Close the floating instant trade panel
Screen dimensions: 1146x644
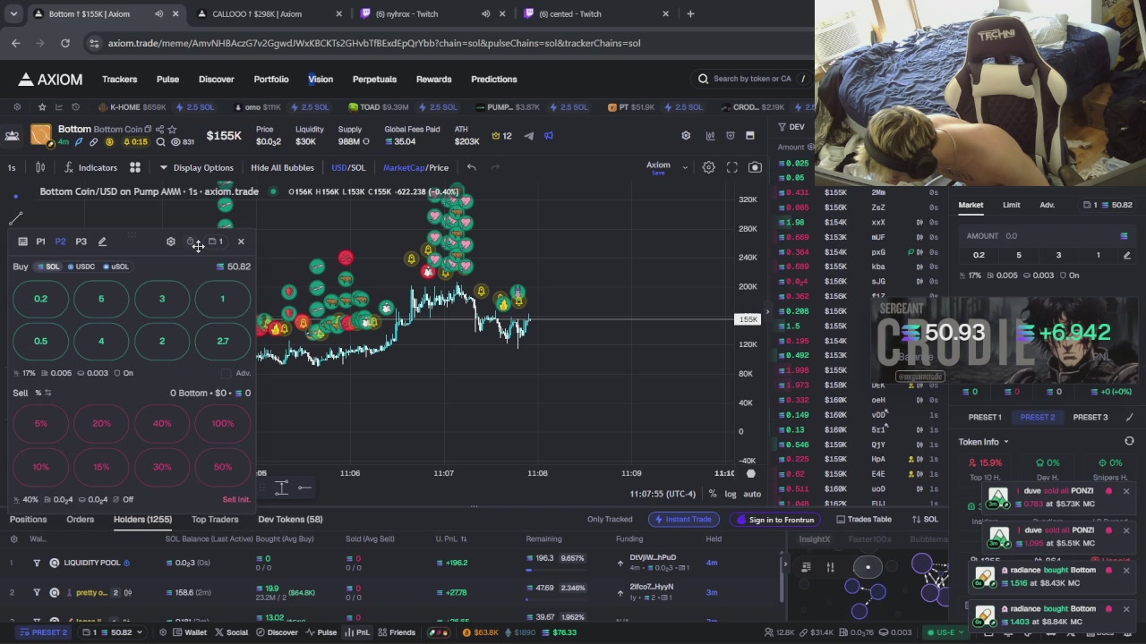(241, 241)
